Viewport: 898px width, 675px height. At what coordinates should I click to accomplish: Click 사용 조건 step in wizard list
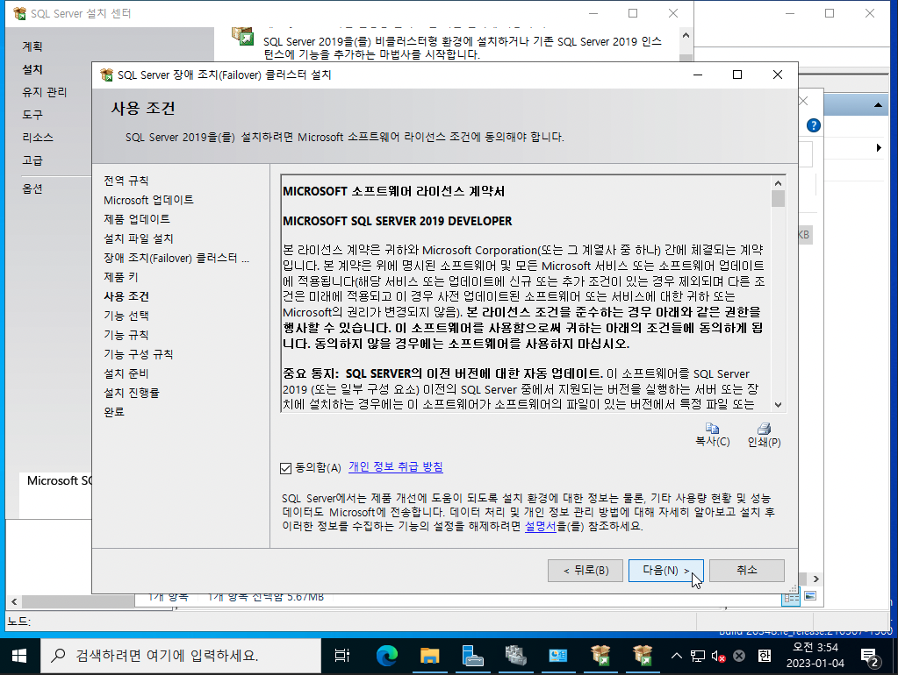tap(126, 296)
